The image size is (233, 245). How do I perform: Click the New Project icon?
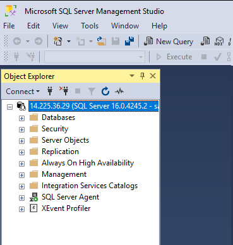point(58,41)
